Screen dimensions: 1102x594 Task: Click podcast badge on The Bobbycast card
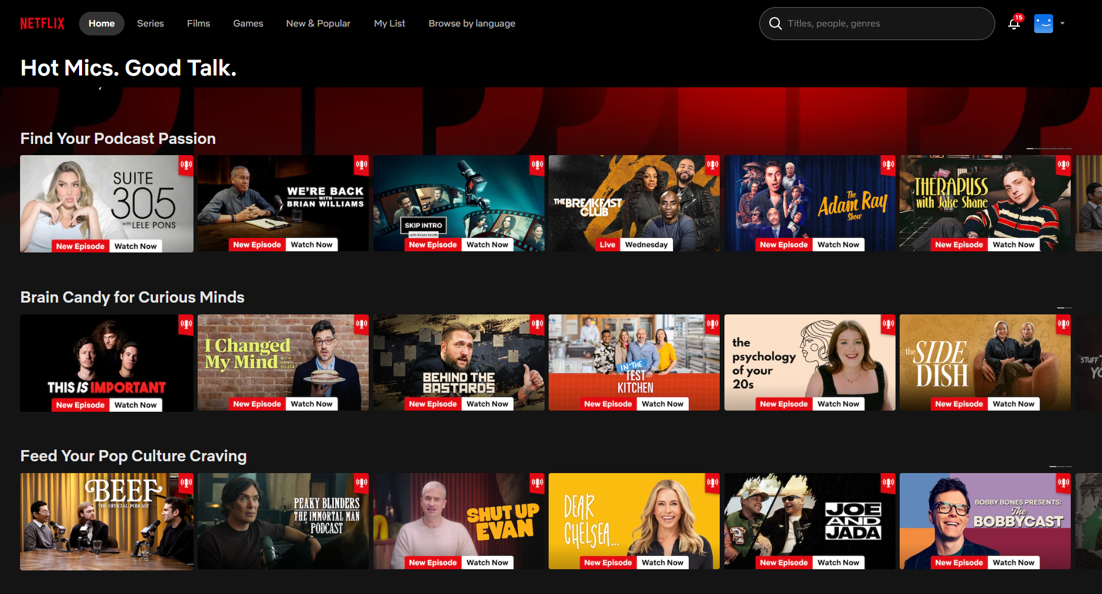(x=1064, y=483)
